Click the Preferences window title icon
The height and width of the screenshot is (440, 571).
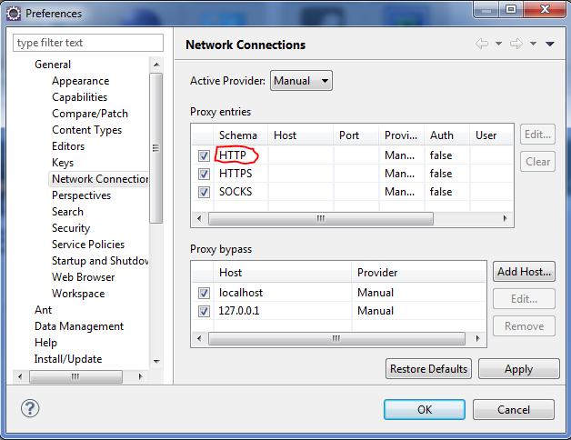(14, 13)
